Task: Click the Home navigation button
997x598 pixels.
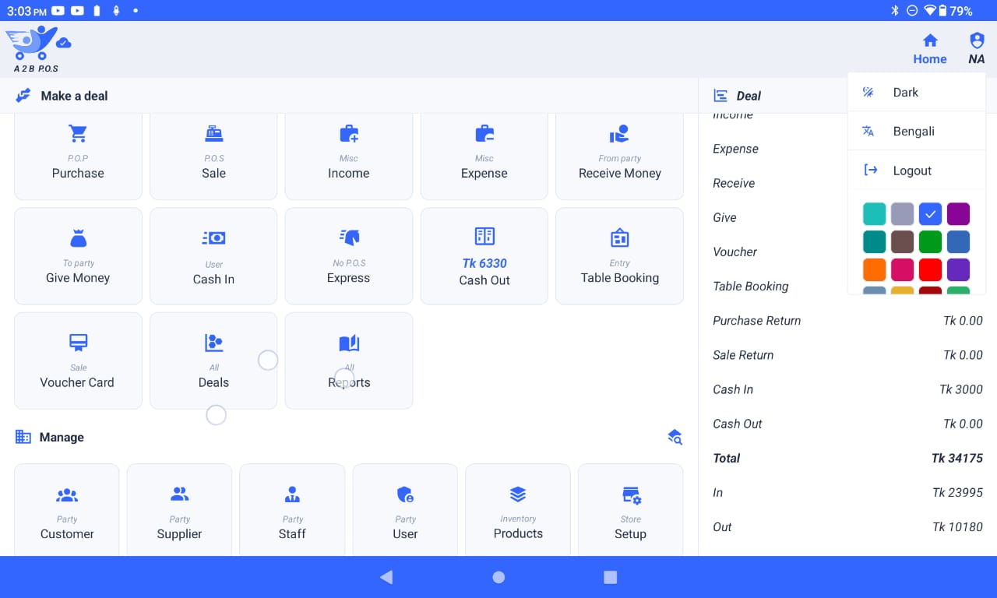Action: click(x=929, y=47)
